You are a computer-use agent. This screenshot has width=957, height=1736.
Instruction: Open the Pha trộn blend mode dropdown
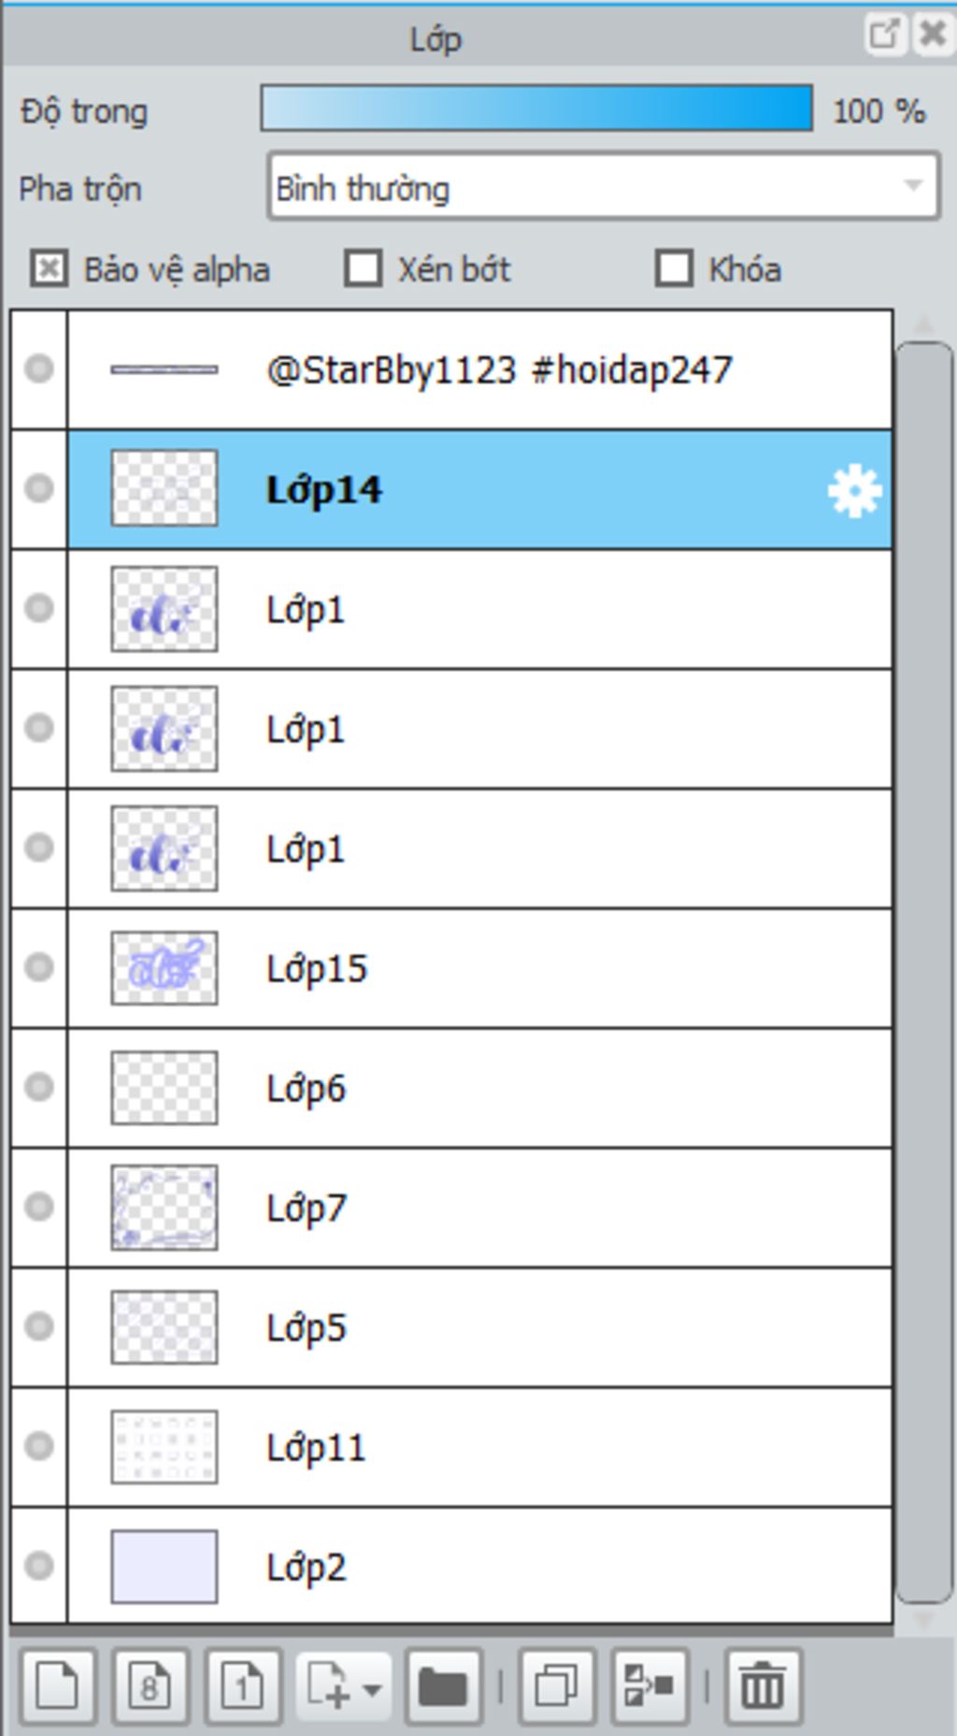click(603, 188)
